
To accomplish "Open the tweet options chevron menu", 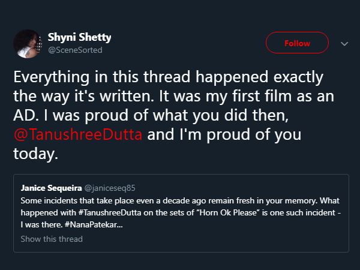I will [x=344, y=43].
